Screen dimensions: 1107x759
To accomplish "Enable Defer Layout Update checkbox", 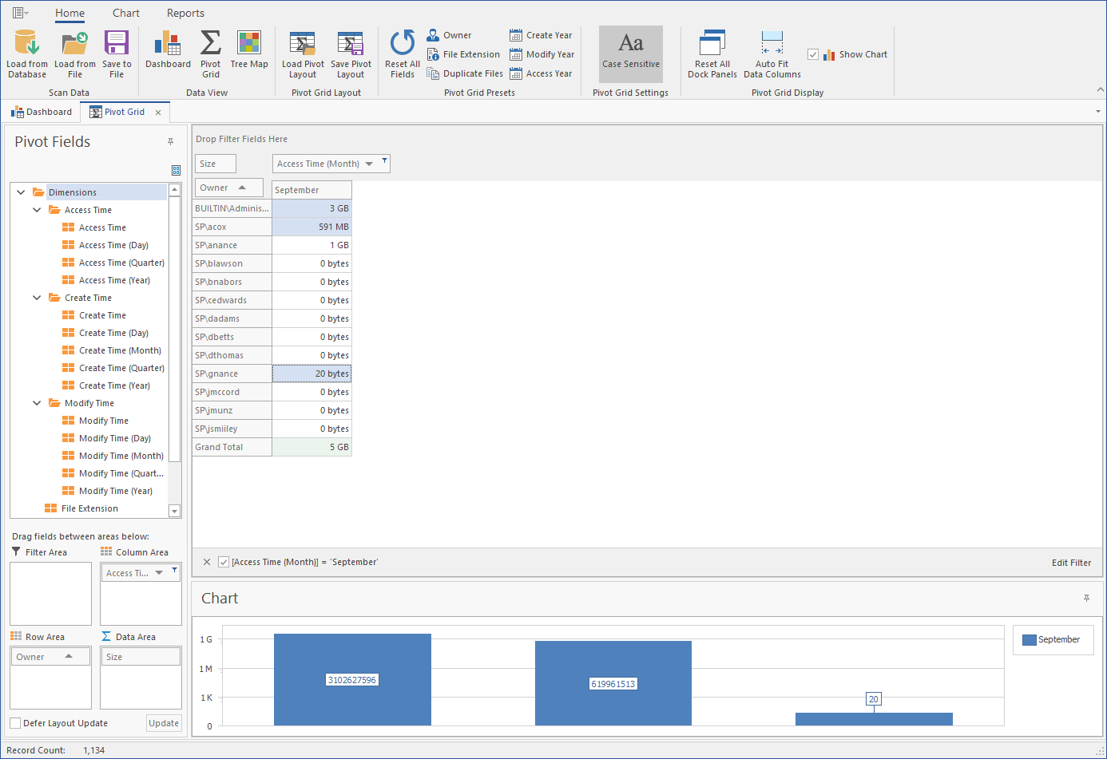I will point(15,723).
